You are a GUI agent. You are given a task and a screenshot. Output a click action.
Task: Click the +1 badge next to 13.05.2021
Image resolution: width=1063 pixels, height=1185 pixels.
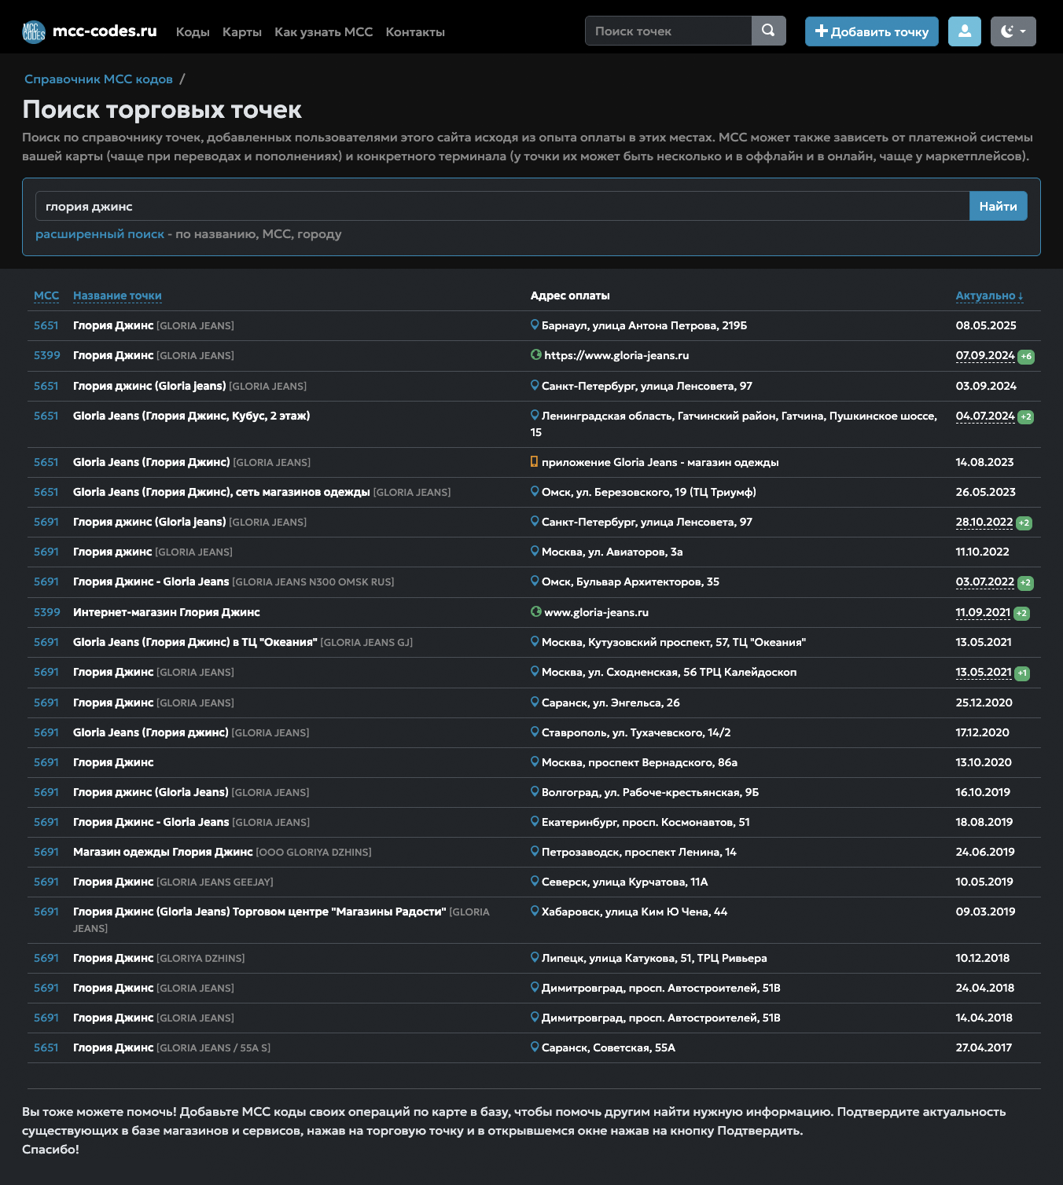pos(1022,673)
